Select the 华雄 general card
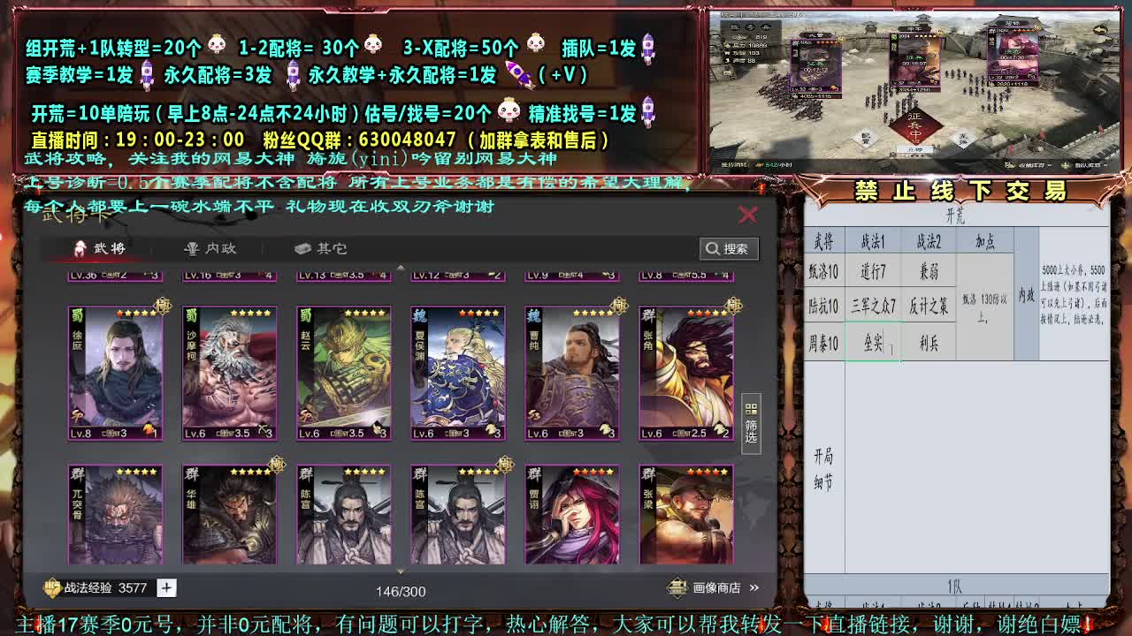This screenshot has width=1132, height=636. click(229, 515)
